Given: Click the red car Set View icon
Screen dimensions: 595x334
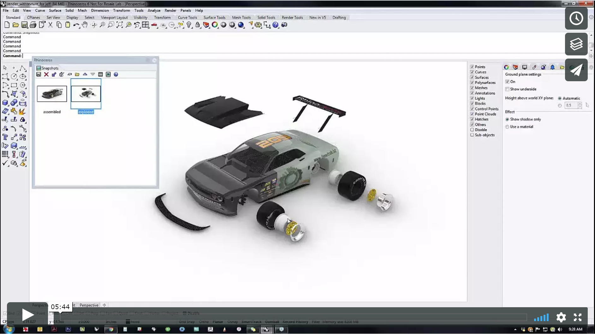Looking at the screenshot, I should [x=154, y=25].
